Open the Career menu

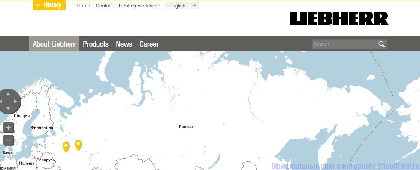click(149, 44)
